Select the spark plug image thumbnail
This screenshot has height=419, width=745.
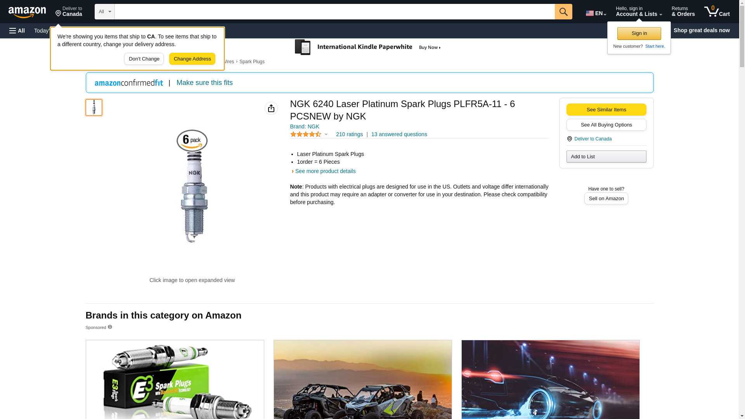pyautogui.click(x=94, y=107)
